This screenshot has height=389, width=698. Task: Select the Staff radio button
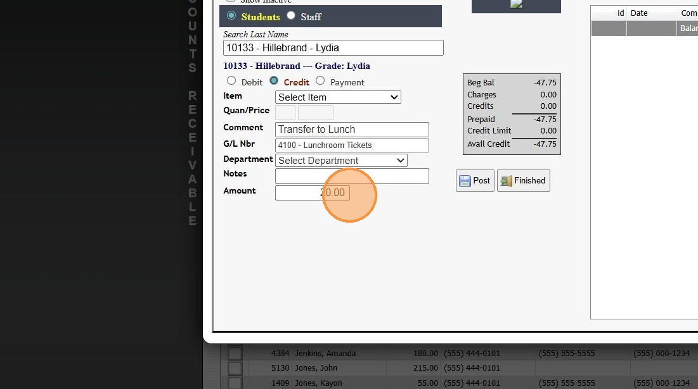[x=291, y=16]
